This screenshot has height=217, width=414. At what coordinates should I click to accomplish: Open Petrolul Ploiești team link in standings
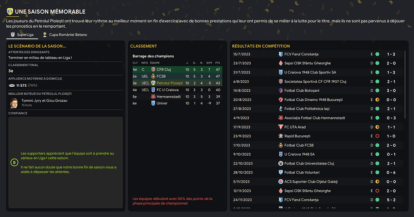(170, 83)
